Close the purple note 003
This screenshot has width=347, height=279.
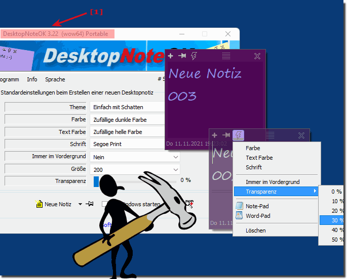coord(257,56)
